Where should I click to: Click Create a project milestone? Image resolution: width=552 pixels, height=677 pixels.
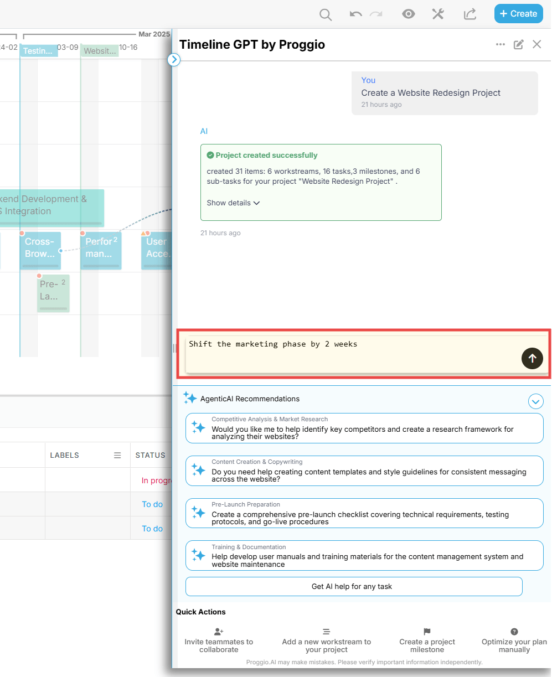tap(427, 640)
